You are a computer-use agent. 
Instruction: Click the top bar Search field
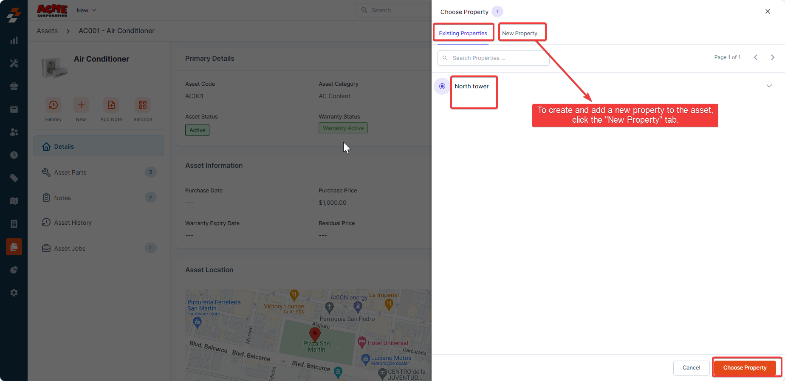point(394,10)
